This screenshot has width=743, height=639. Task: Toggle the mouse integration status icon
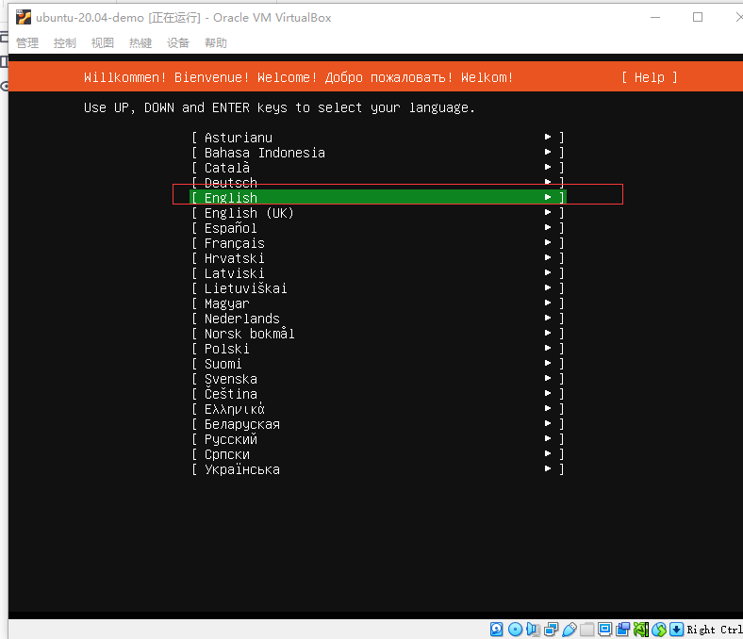(x=659, y=629)
